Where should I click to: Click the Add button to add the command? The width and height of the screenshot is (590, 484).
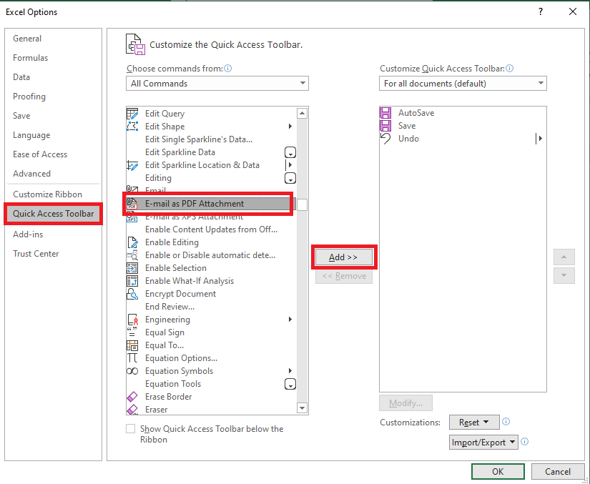pos(344,257)
